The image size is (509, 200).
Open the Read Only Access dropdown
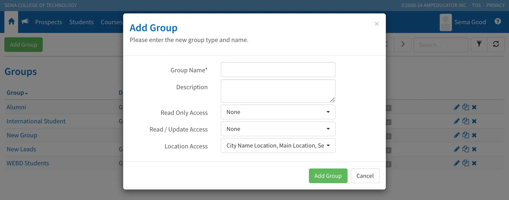coord(278,112)
